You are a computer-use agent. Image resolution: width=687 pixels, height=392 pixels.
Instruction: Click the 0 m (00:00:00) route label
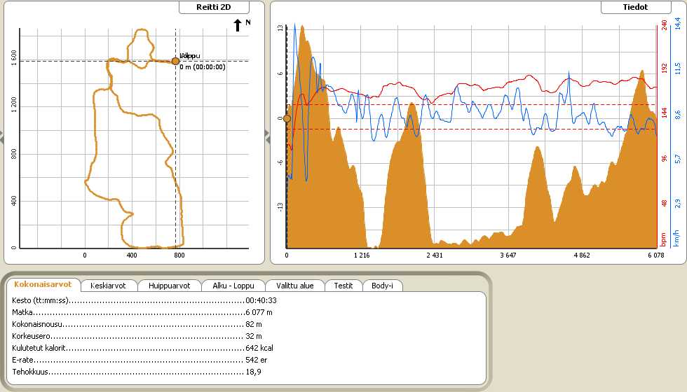point(203,67)
